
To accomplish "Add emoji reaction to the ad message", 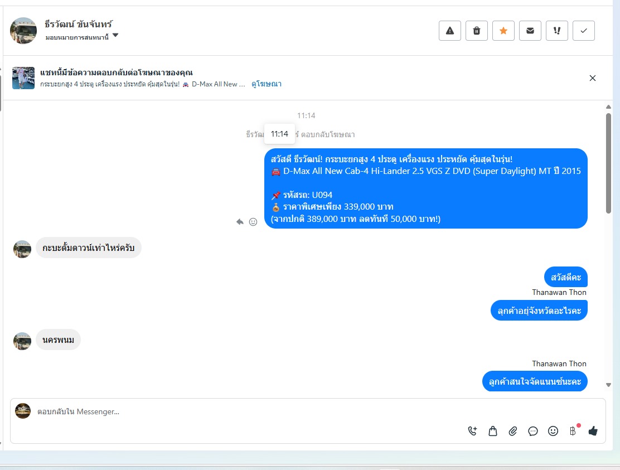I will [x=253, y=222].
